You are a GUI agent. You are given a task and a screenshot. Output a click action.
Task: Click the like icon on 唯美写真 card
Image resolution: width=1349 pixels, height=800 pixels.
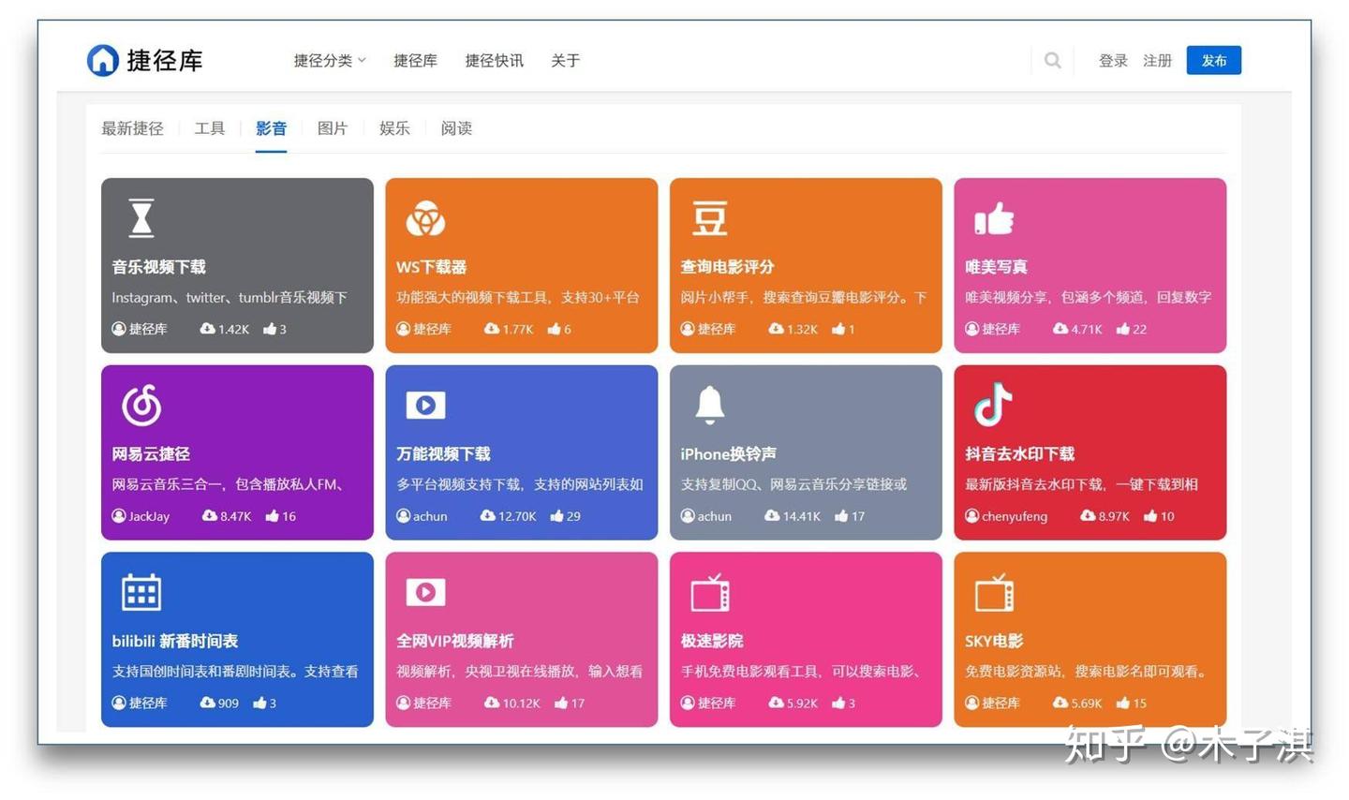click(x=1123, y=329)
